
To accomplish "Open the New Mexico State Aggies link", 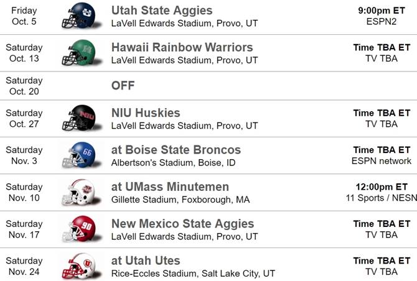I will click(182, 223).
